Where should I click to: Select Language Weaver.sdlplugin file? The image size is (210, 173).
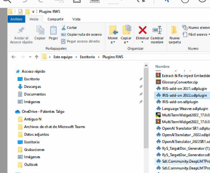click(x=182, y=109)
